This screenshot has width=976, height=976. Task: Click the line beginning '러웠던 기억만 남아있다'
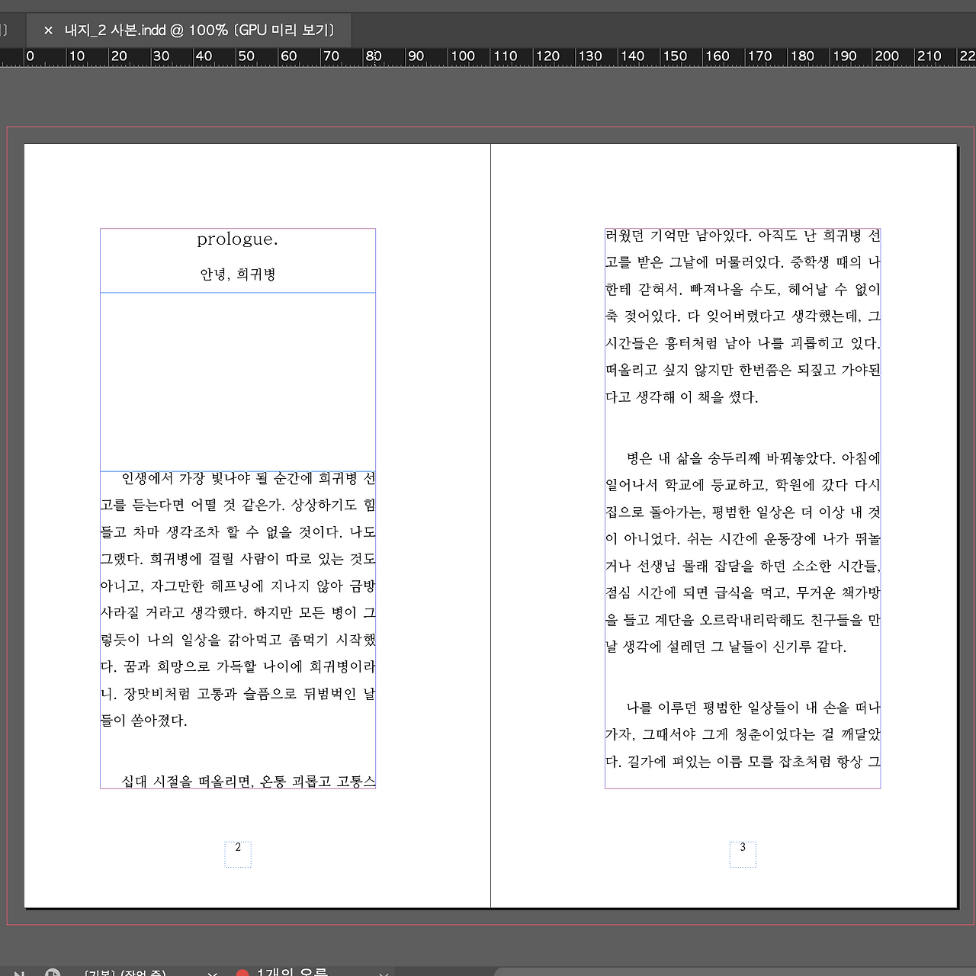(743, 236)
